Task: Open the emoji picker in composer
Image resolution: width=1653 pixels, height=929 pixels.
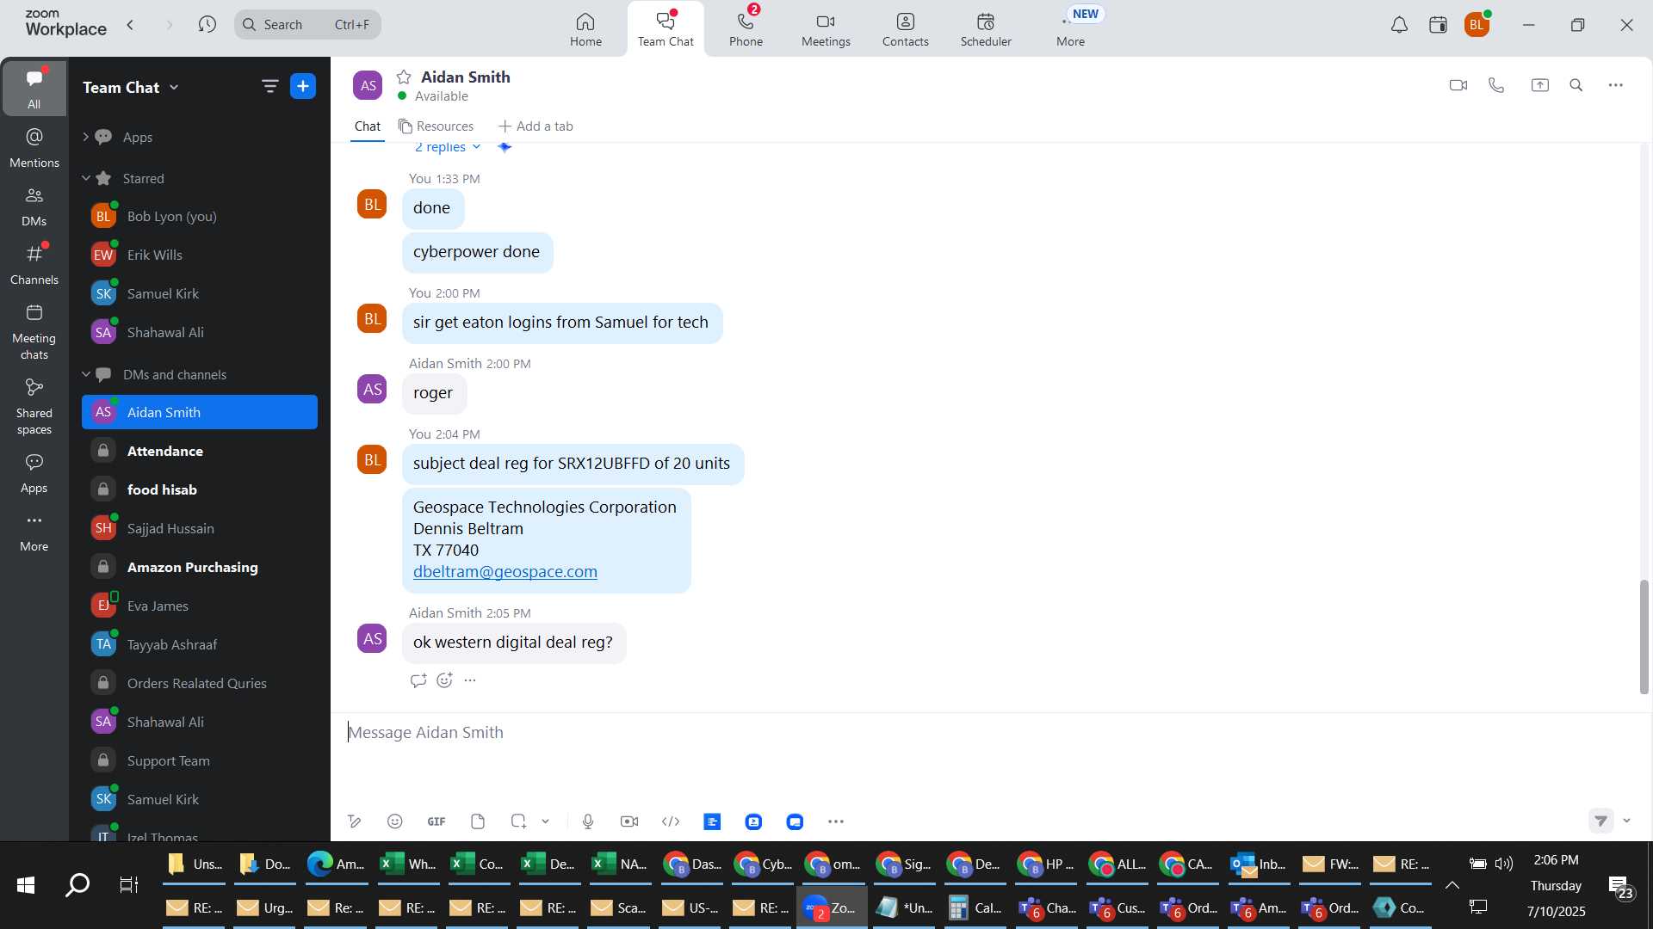Action: (394, 822)
